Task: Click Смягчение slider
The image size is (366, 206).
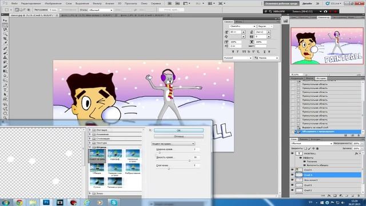Action: click(169, 168)
